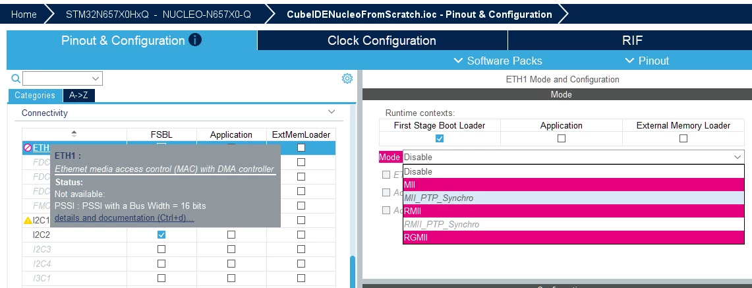
Task: Choose RMII from the Mode list
Action: [573, 211]
